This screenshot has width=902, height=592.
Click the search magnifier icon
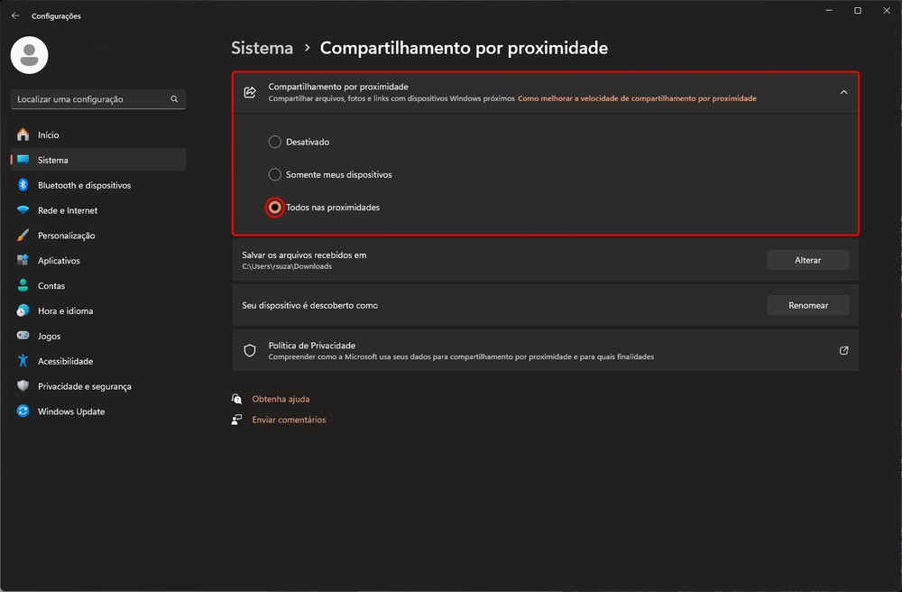pos(174,99)
